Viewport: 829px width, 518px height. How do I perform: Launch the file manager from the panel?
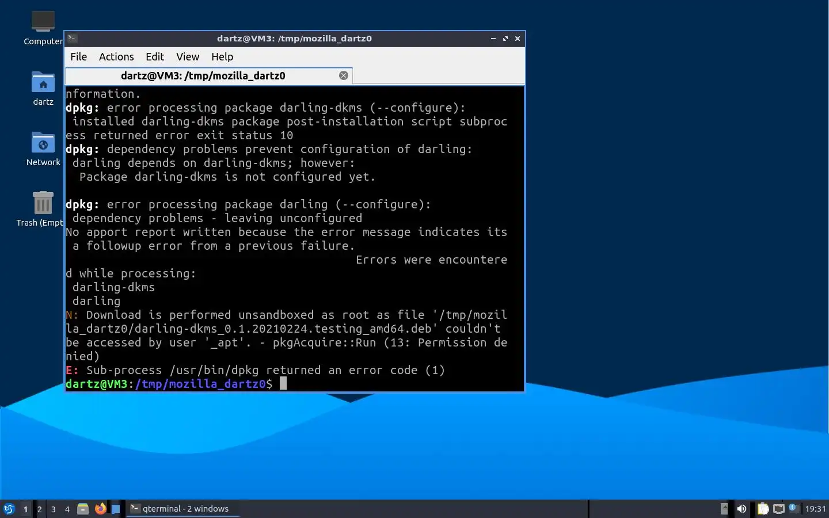(x=83, y=509)
